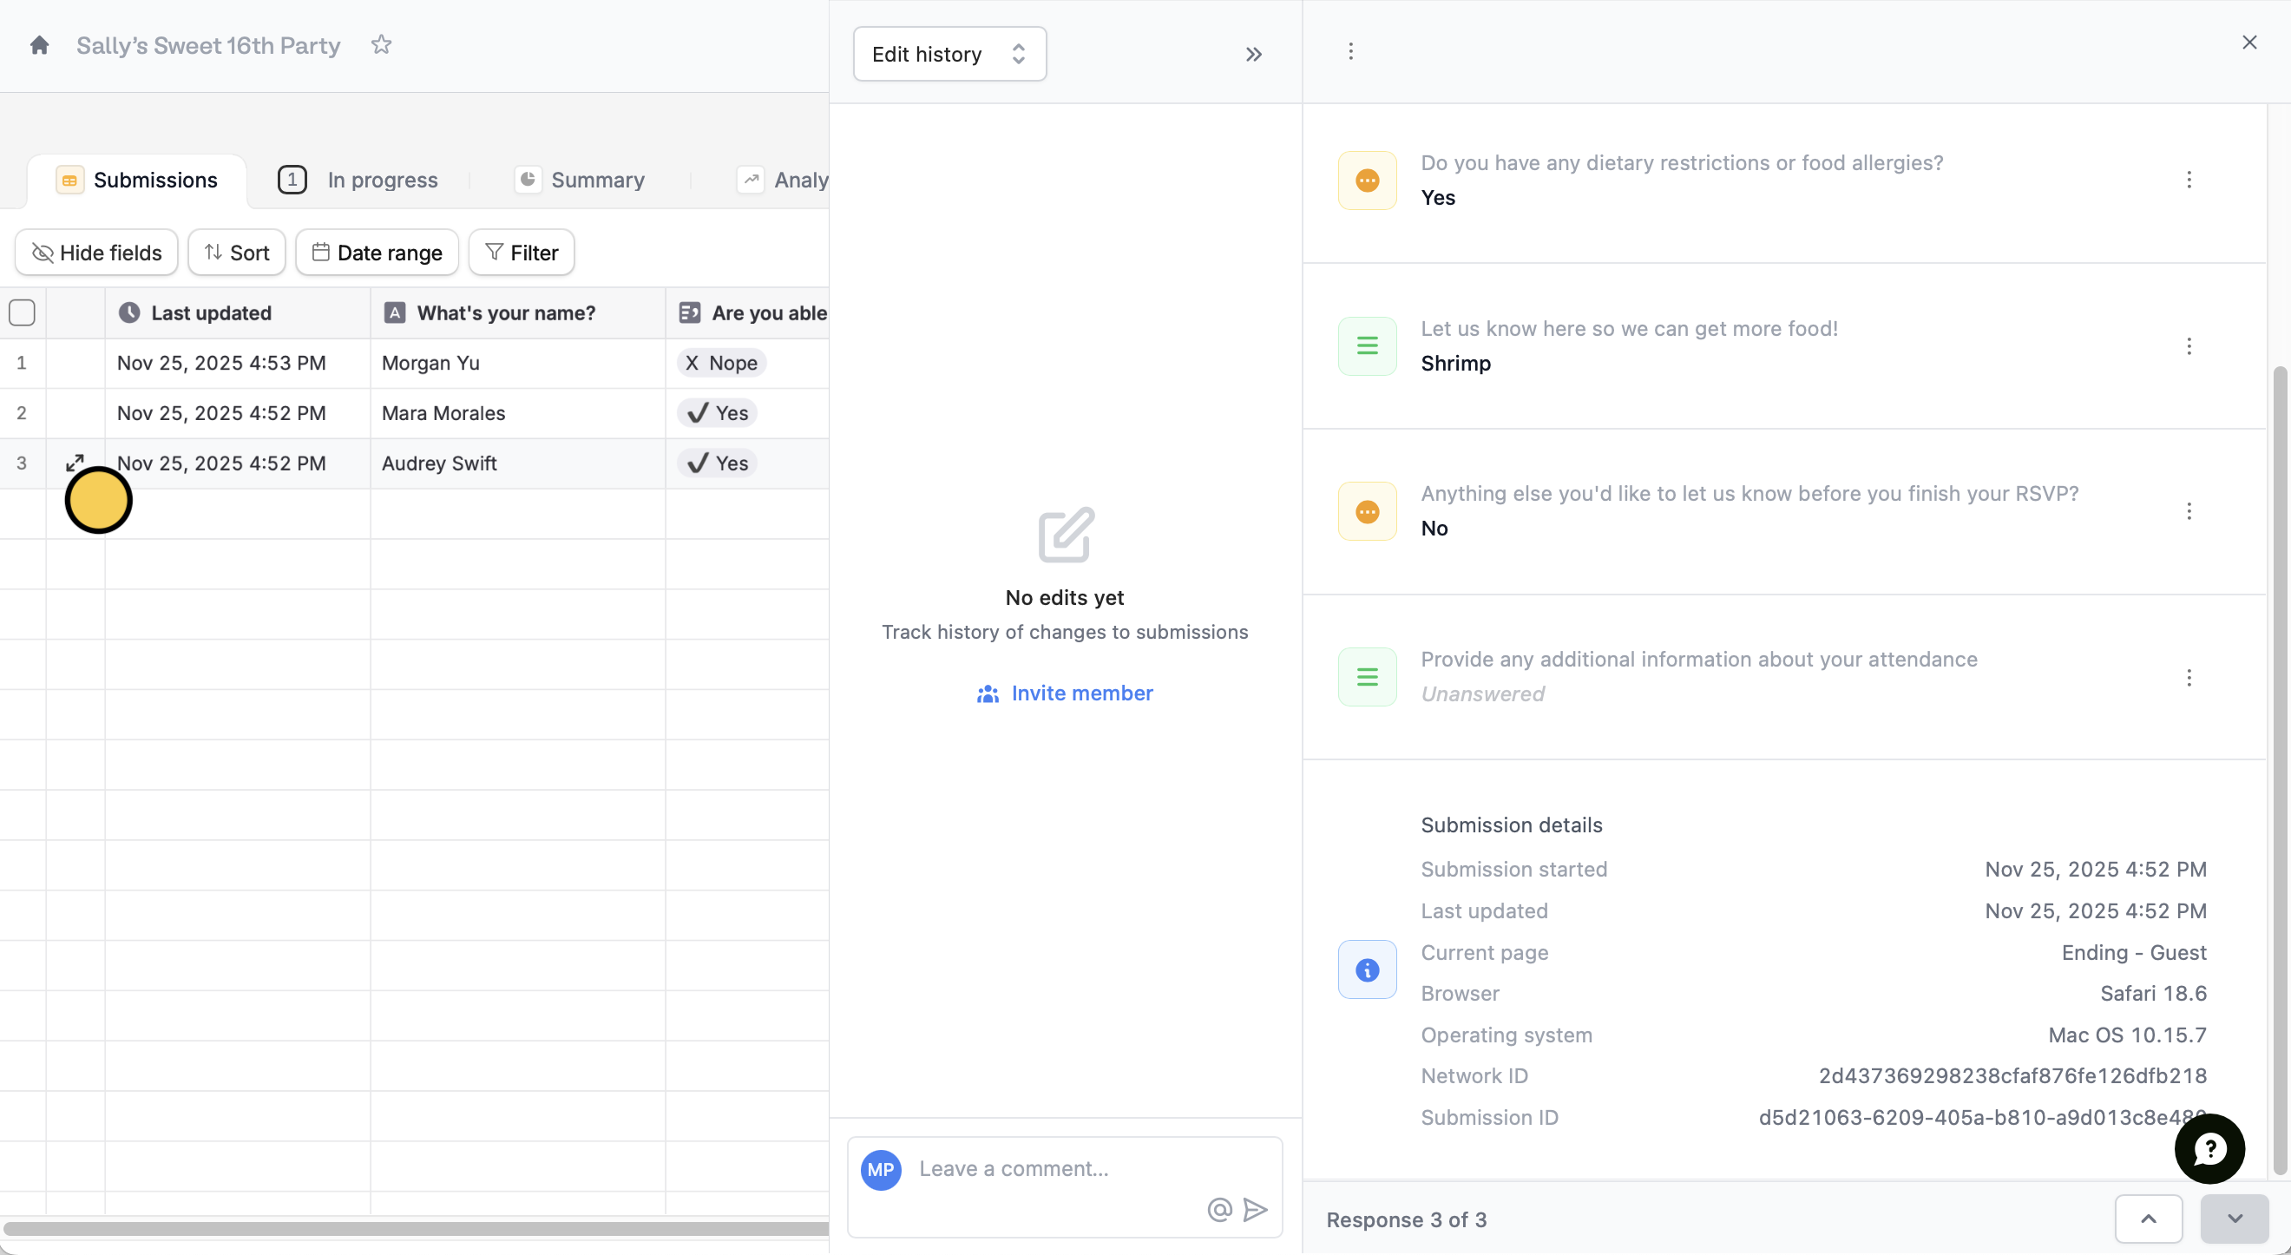Image resolution: width=2291 pixels, height=1255 pixels.
Task: Collapse the edit history side panel
Action: pyautogui.click(x=1253, y=55)
